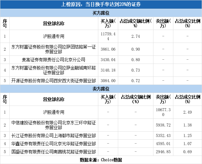Select the 3861.06 buy amount cell
This screenshot has height=164, width=202.
(x=108, y=49)
